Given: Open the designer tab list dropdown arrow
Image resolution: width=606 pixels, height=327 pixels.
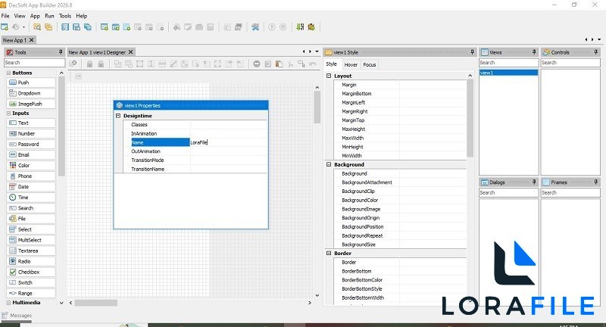Looking at the screenshot, I should click(317, 51).
